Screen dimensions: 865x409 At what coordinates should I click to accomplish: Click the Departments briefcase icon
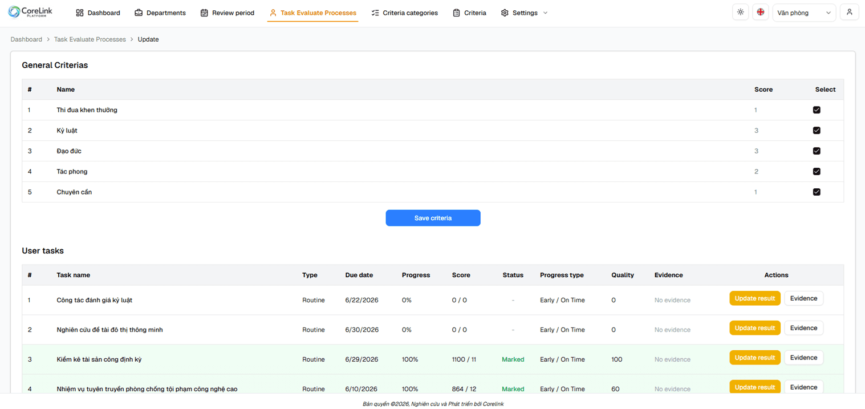139,13
